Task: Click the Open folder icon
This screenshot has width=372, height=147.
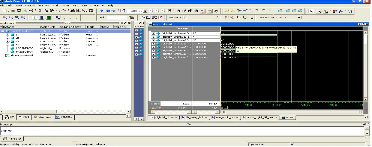Action: [13, 11]
